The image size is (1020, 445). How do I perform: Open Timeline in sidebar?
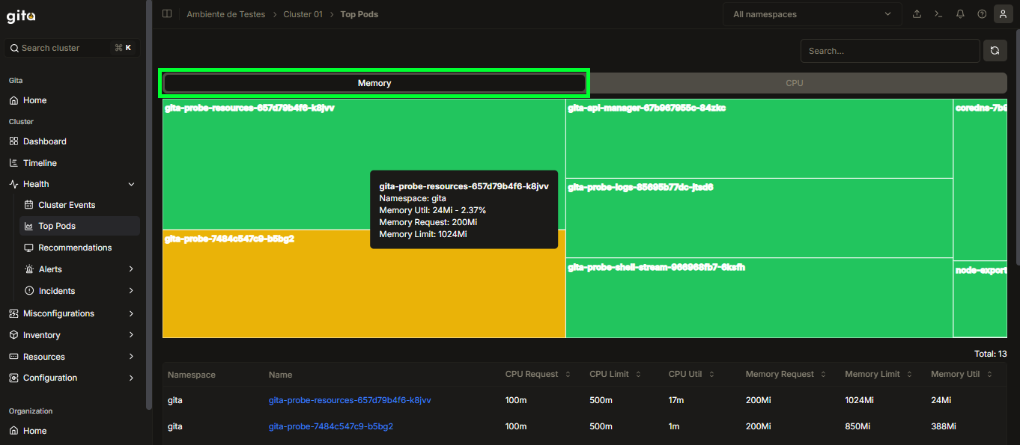pos(40,163)
